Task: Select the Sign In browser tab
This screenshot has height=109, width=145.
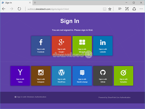Action: click(17, 3)
